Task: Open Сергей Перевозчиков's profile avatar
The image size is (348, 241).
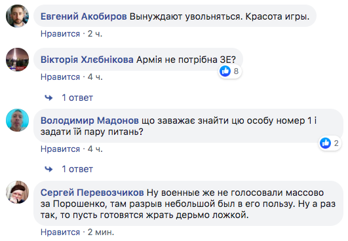Action: [17, 193]
